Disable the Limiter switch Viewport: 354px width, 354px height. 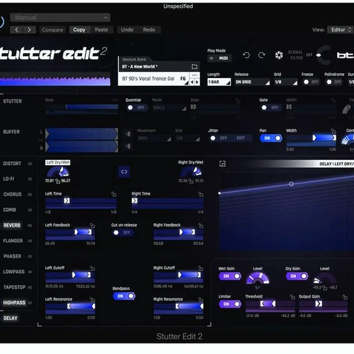pyautogui.click(x=230, y=304)
